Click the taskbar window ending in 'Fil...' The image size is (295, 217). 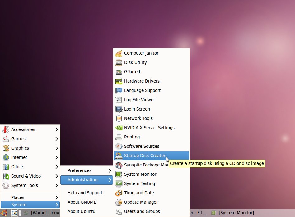coord(198,213)
